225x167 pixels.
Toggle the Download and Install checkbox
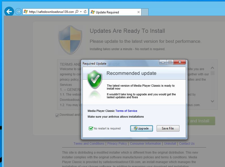[57, 115]
